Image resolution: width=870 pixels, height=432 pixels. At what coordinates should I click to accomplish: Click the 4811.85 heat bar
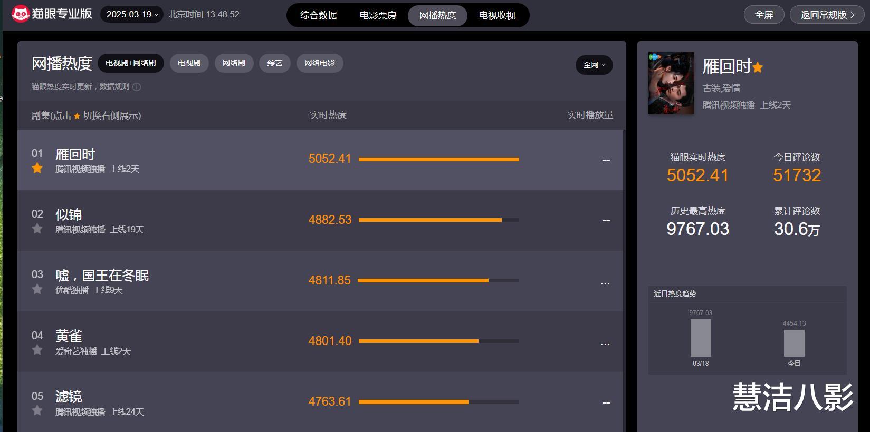[438, 280]
